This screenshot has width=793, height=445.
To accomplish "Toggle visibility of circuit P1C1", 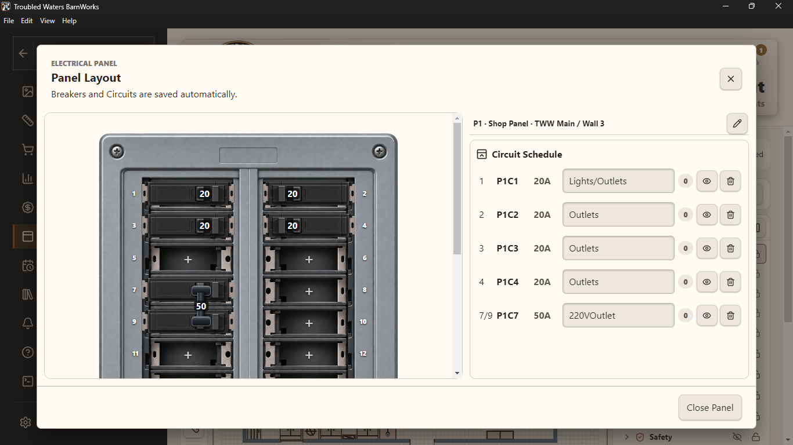I will click(x=707, y=181).
